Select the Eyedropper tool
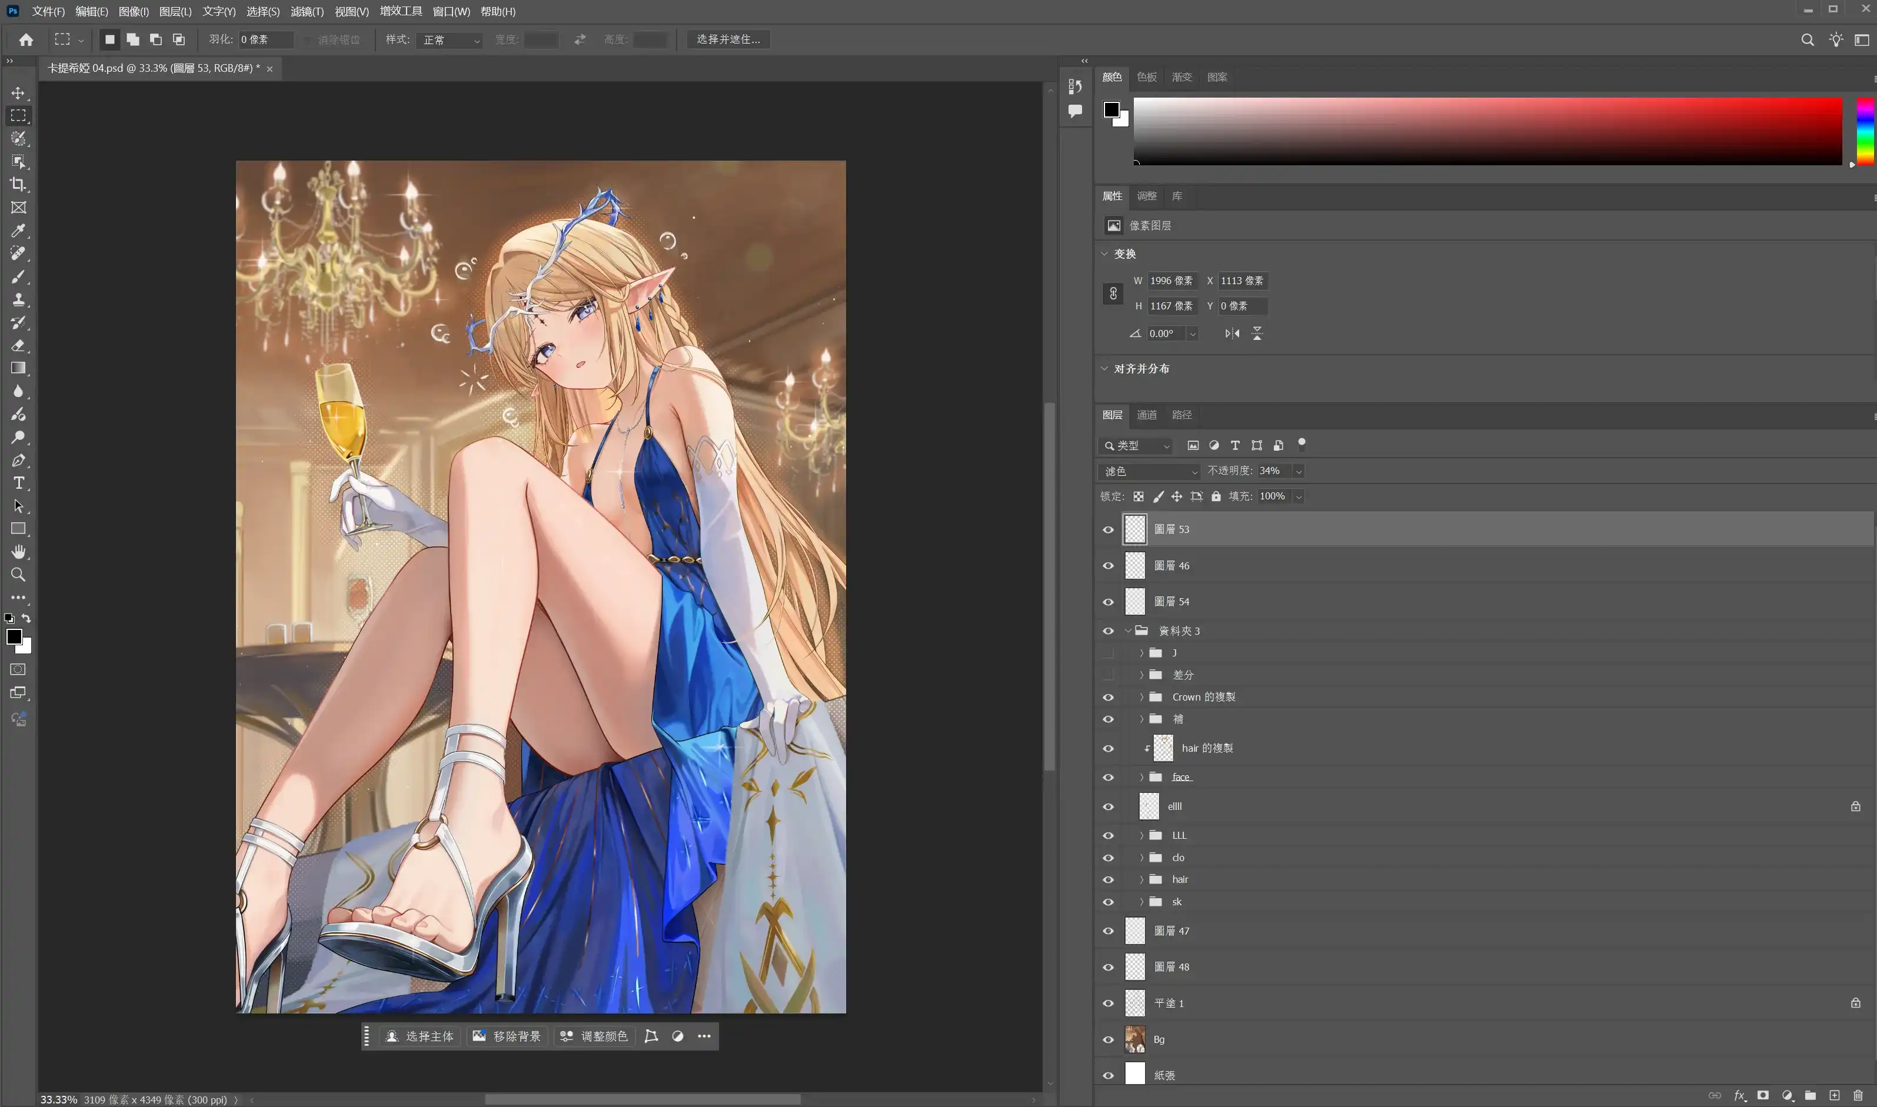The image size is (1877, 1107). (18, 231)
